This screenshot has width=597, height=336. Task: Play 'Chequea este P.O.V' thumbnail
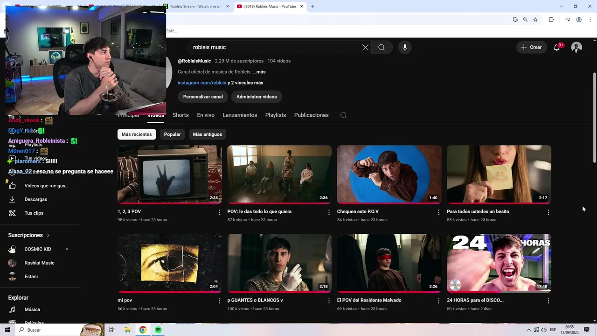pyautogui.click(x=389, y=174)
